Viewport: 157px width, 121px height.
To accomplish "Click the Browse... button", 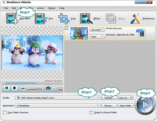I will 109,106.
